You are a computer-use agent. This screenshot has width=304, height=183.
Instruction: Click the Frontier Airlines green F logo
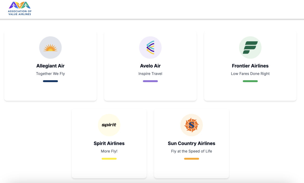(x=250, y=47)
